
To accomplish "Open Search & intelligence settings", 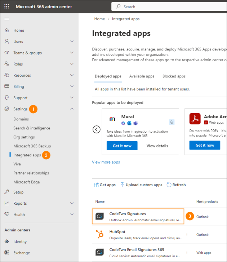I will click(32, 128).
